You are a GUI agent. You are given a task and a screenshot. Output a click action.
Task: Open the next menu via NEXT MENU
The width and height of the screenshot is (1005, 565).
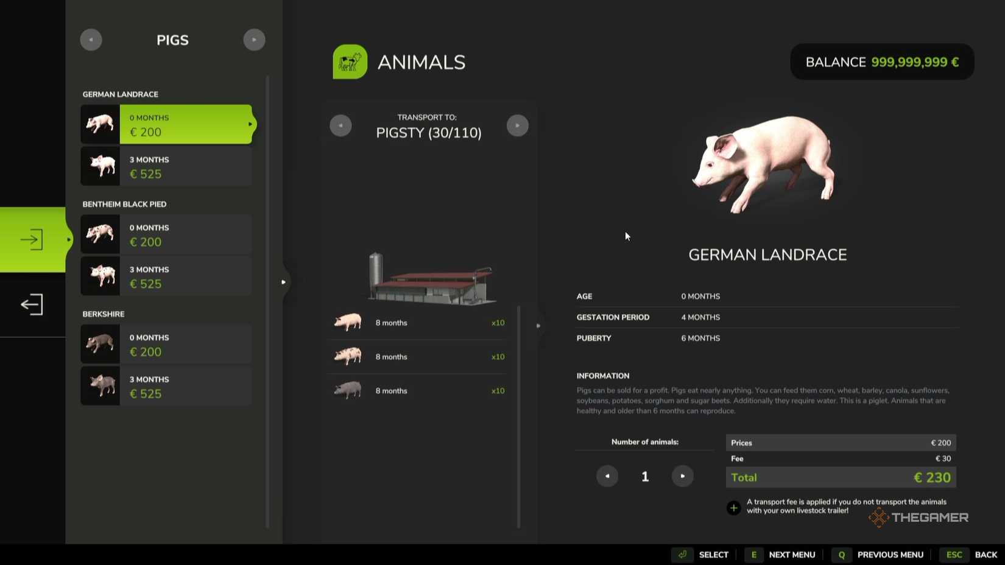[791, 555]
